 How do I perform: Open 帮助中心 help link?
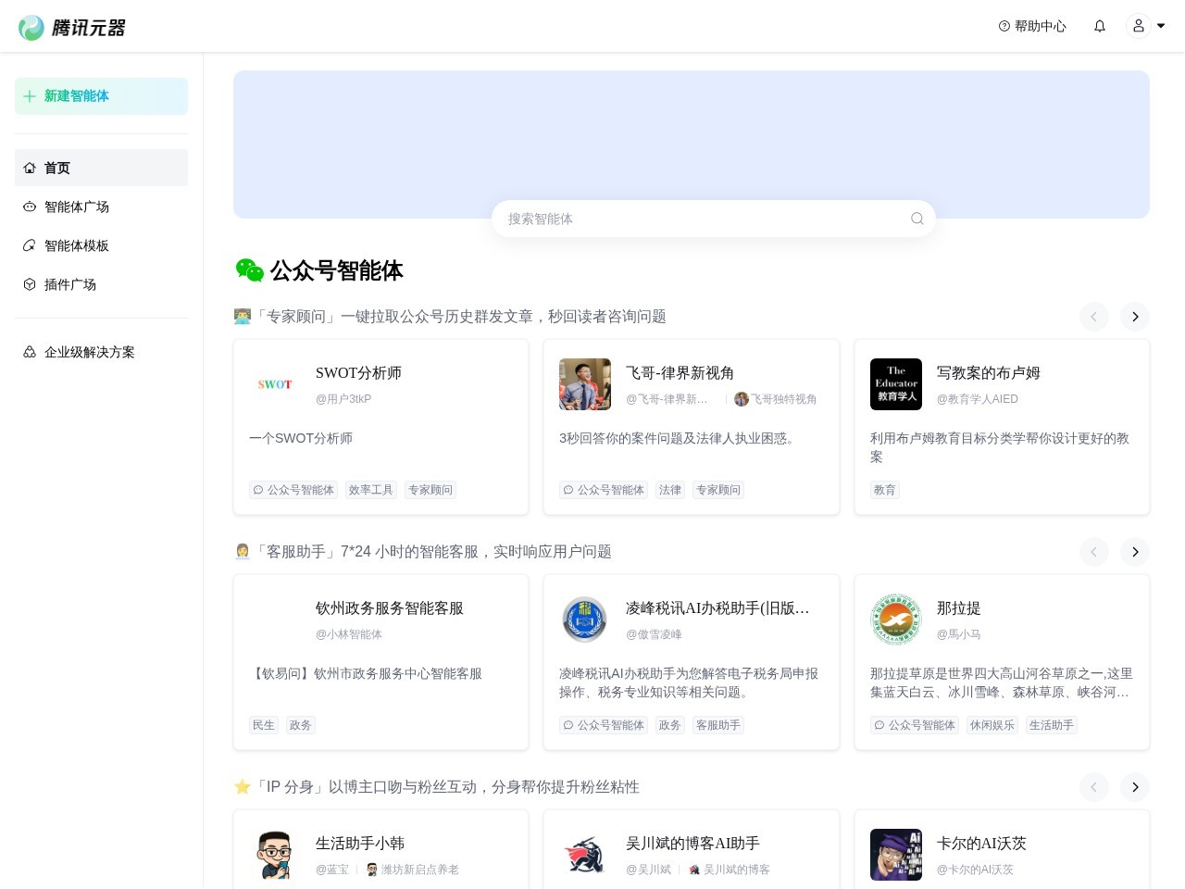[1032, 26]
